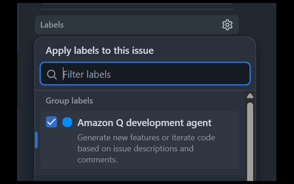The height and width of the screenshot is (184, 294).
Task: Click empty space in the Labels header row
Action: (x=138, y=25)
